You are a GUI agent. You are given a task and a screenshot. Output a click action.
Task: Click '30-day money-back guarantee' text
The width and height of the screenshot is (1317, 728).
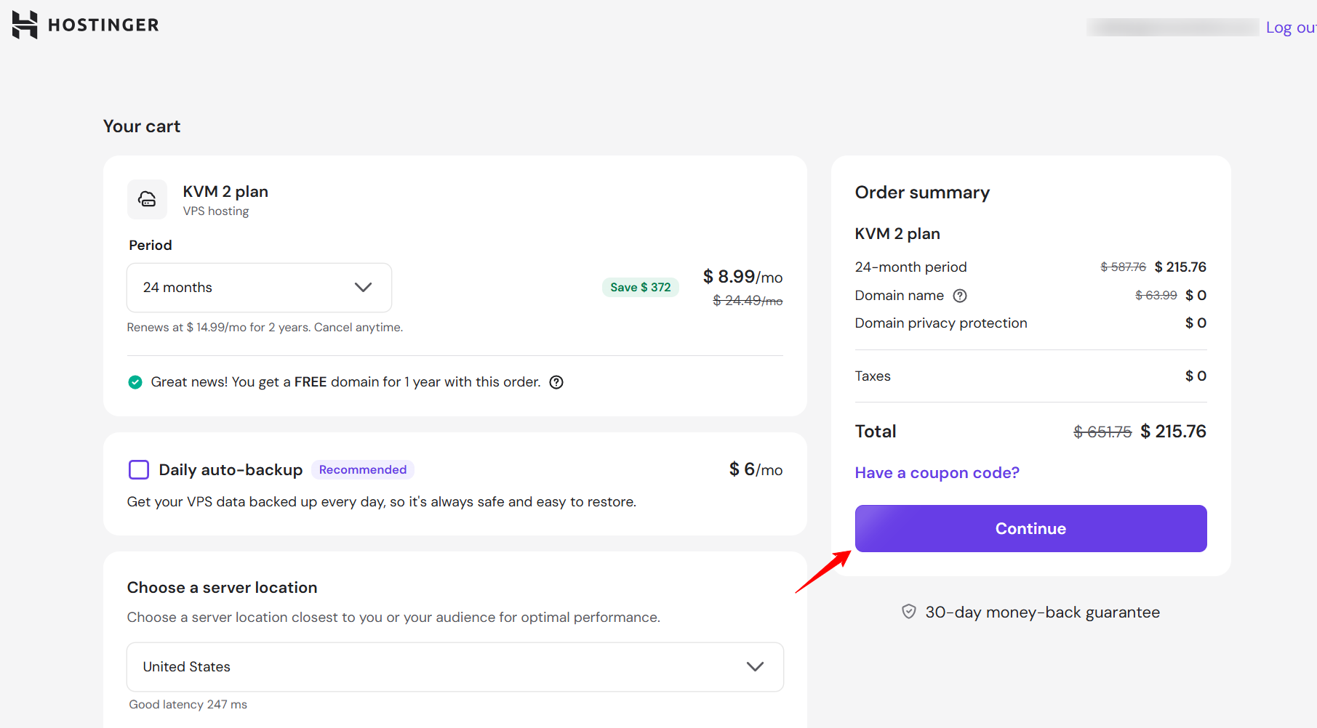(x=1042, y=612)
